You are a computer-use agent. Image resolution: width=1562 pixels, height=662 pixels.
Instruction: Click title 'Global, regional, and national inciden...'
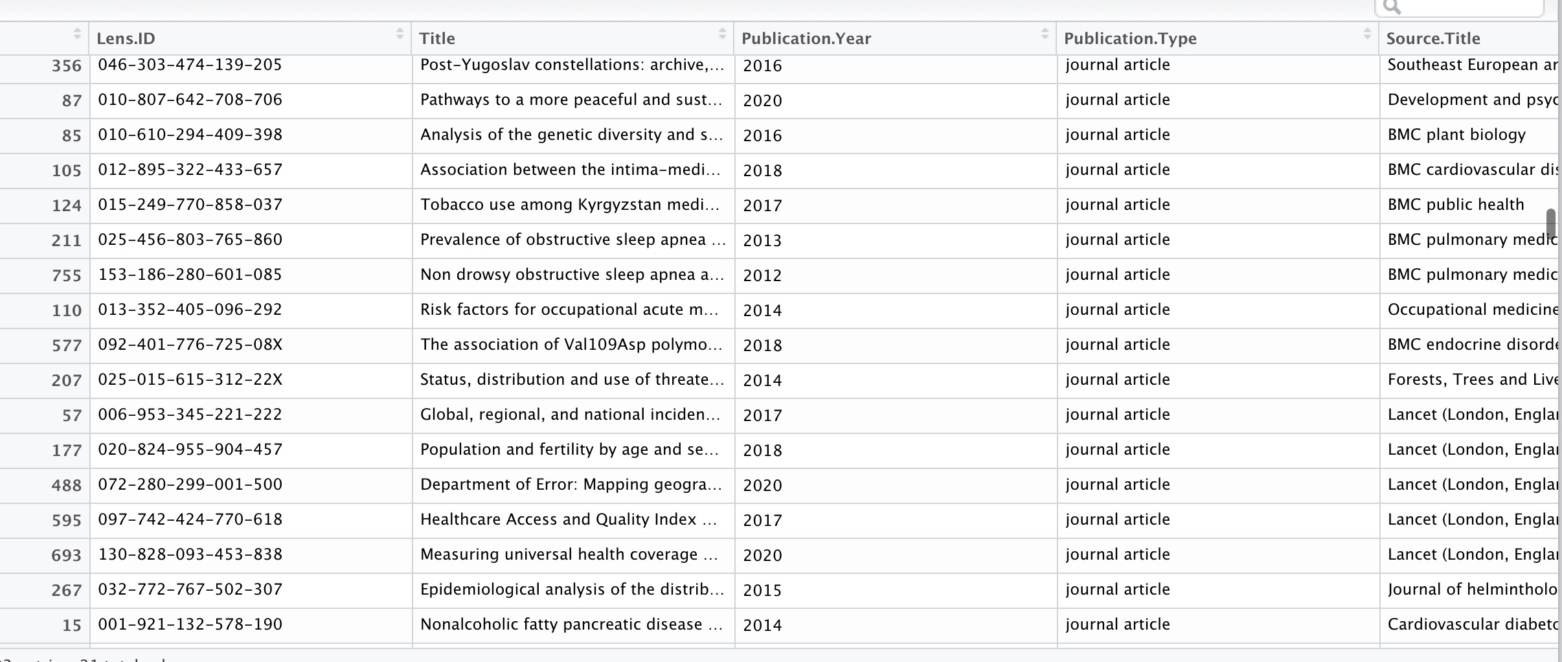click(570, 415)
